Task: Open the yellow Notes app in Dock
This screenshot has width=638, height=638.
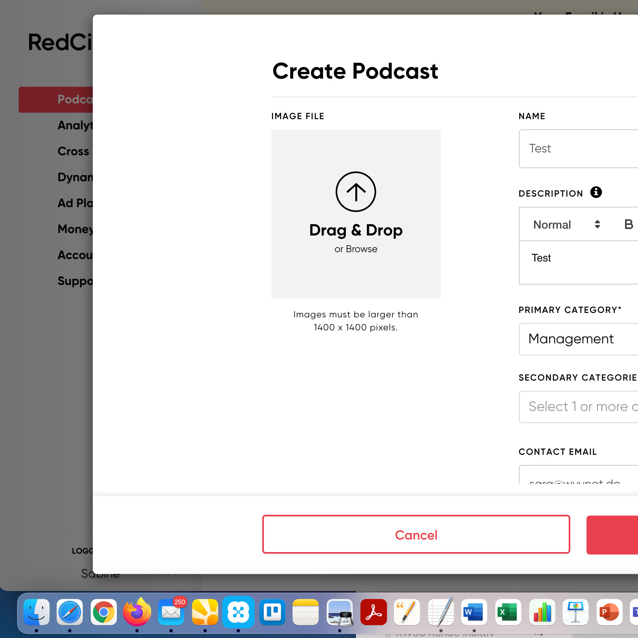Action: [306, 612]
